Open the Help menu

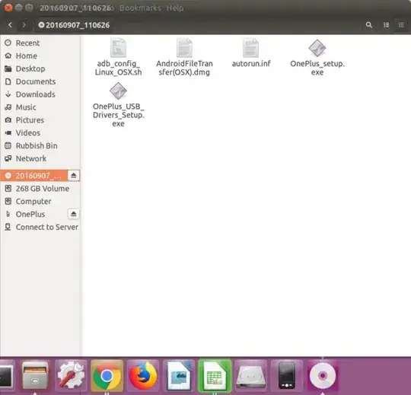click(x=175, y=8)
